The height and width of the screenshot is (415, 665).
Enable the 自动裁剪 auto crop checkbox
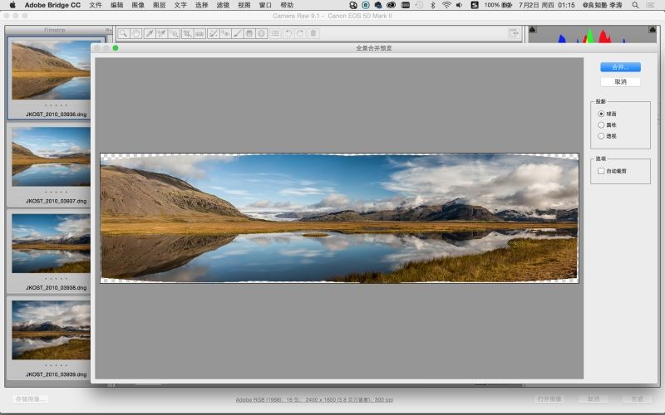pyautogui.click(x=601, y=171)
